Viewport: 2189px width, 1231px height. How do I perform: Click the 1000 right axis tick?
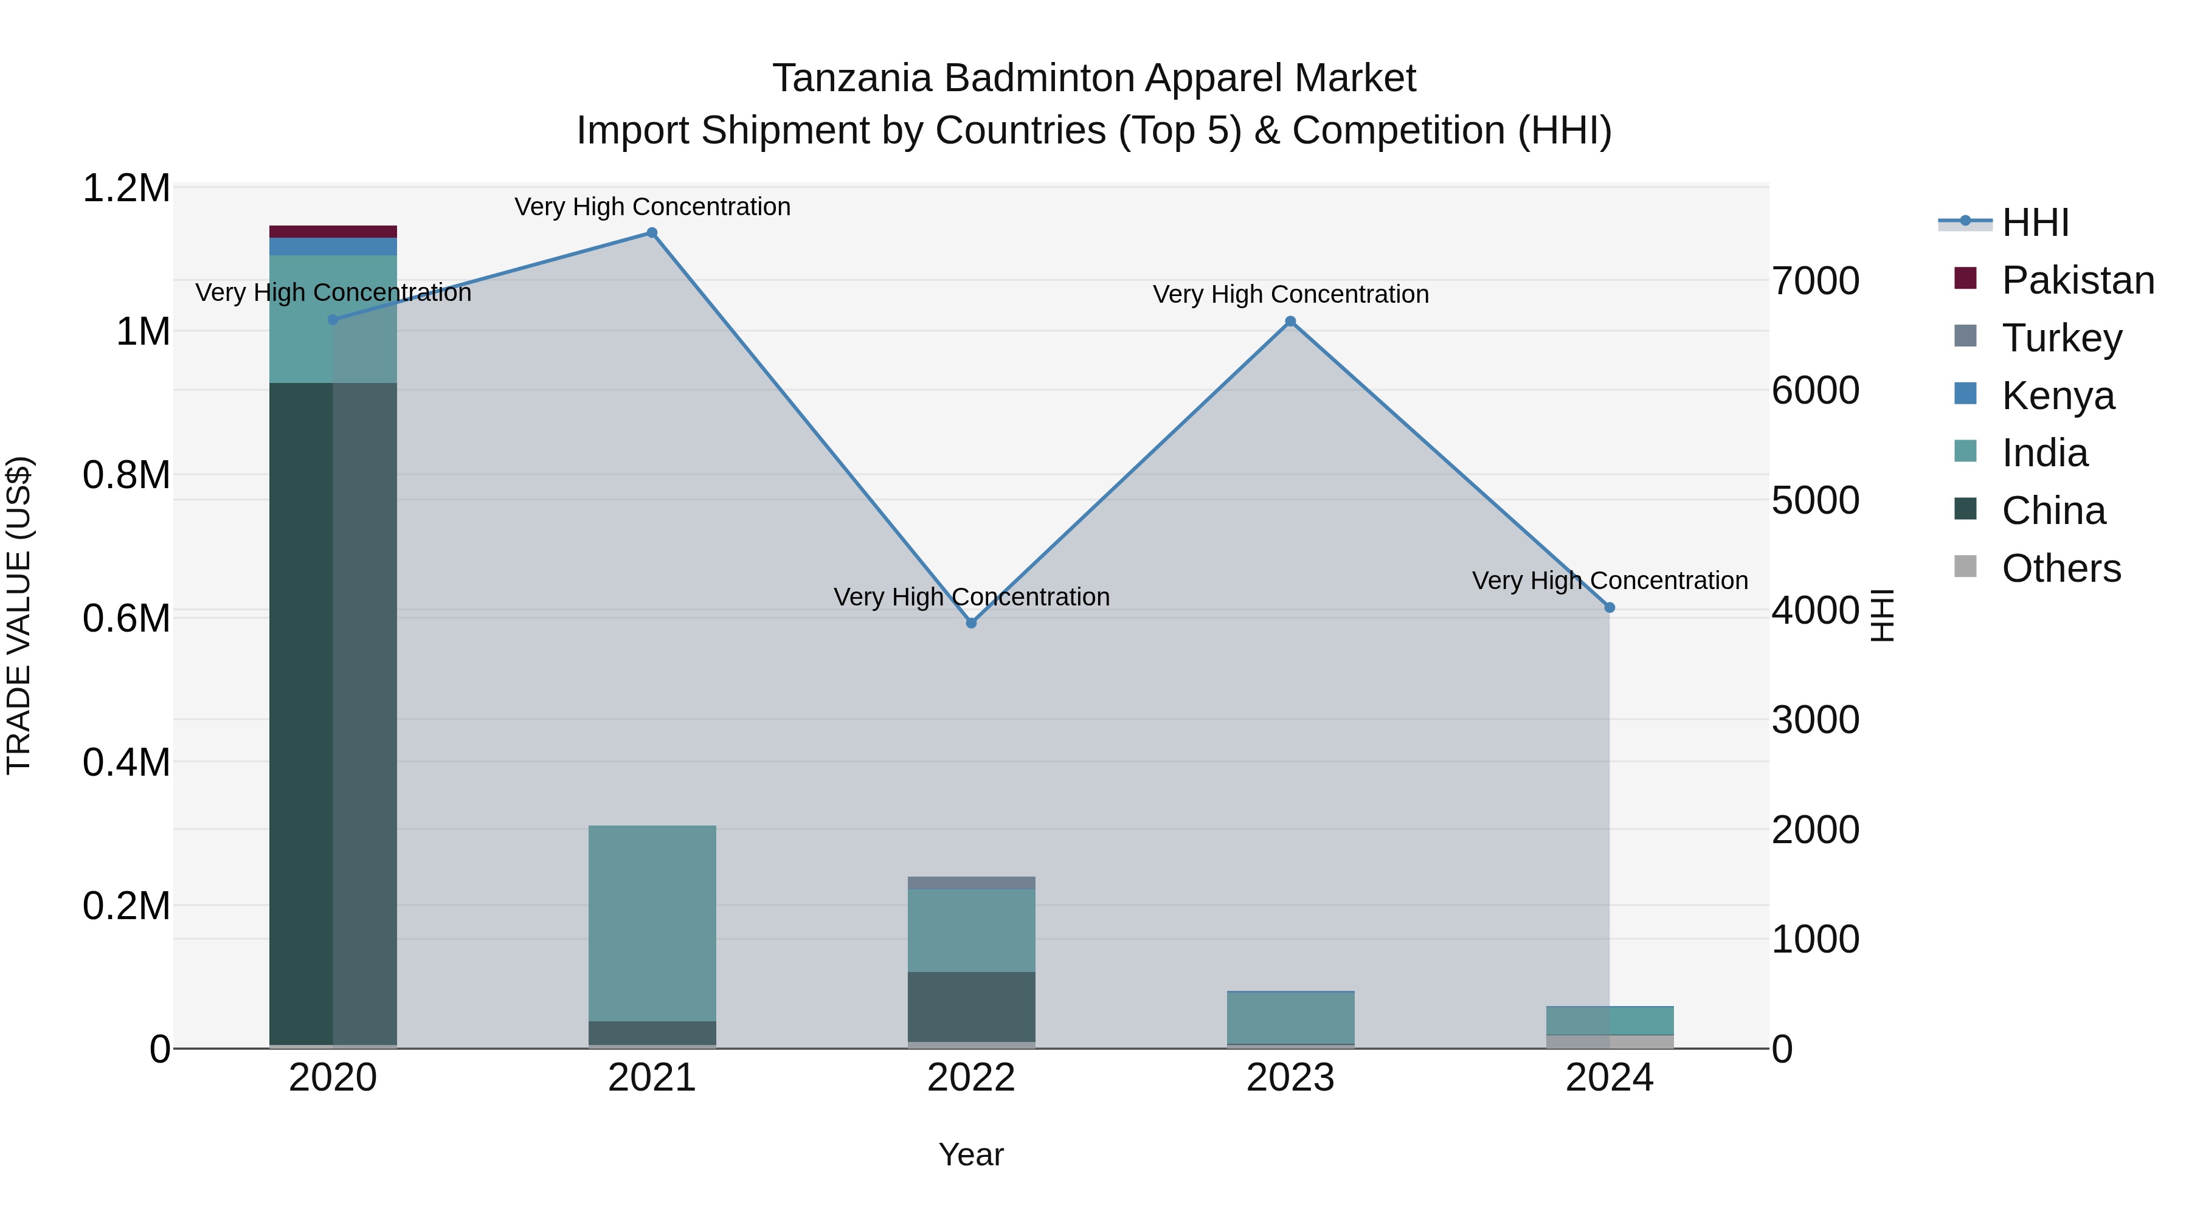1816,940
